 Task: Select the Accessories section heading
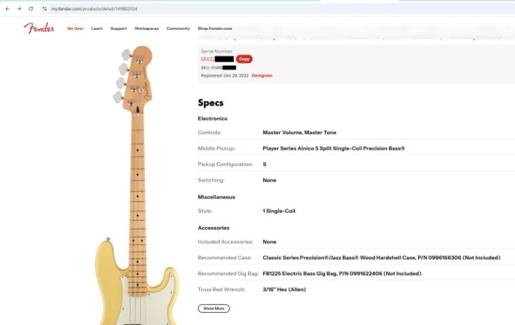[x=213, y=227]
